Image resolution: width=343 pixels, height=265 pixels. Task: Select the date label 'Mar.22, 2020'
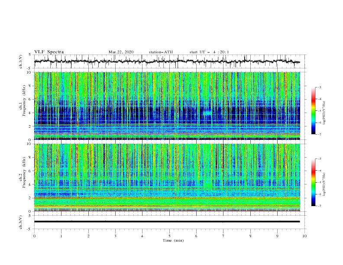point(121,52)
